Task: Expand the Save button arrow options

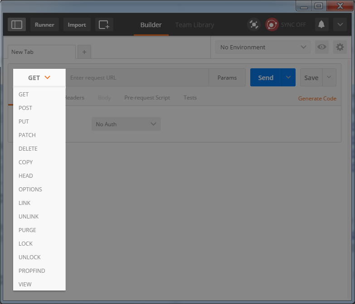Action: 329,77
